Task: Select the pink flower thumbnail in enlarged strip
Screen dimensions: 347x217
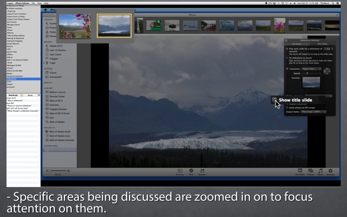Action: point(75,26)
